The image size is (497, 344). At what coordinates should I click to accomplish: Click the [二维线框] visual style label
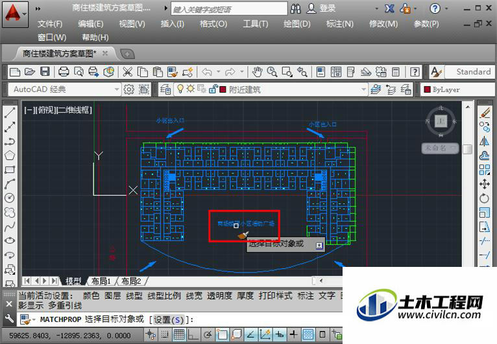pyautogui.click(x=74, y=110)
